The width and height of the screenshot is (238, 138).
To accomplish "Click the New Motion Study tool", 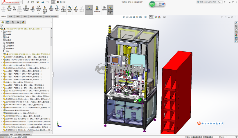I will click(63, 9).
